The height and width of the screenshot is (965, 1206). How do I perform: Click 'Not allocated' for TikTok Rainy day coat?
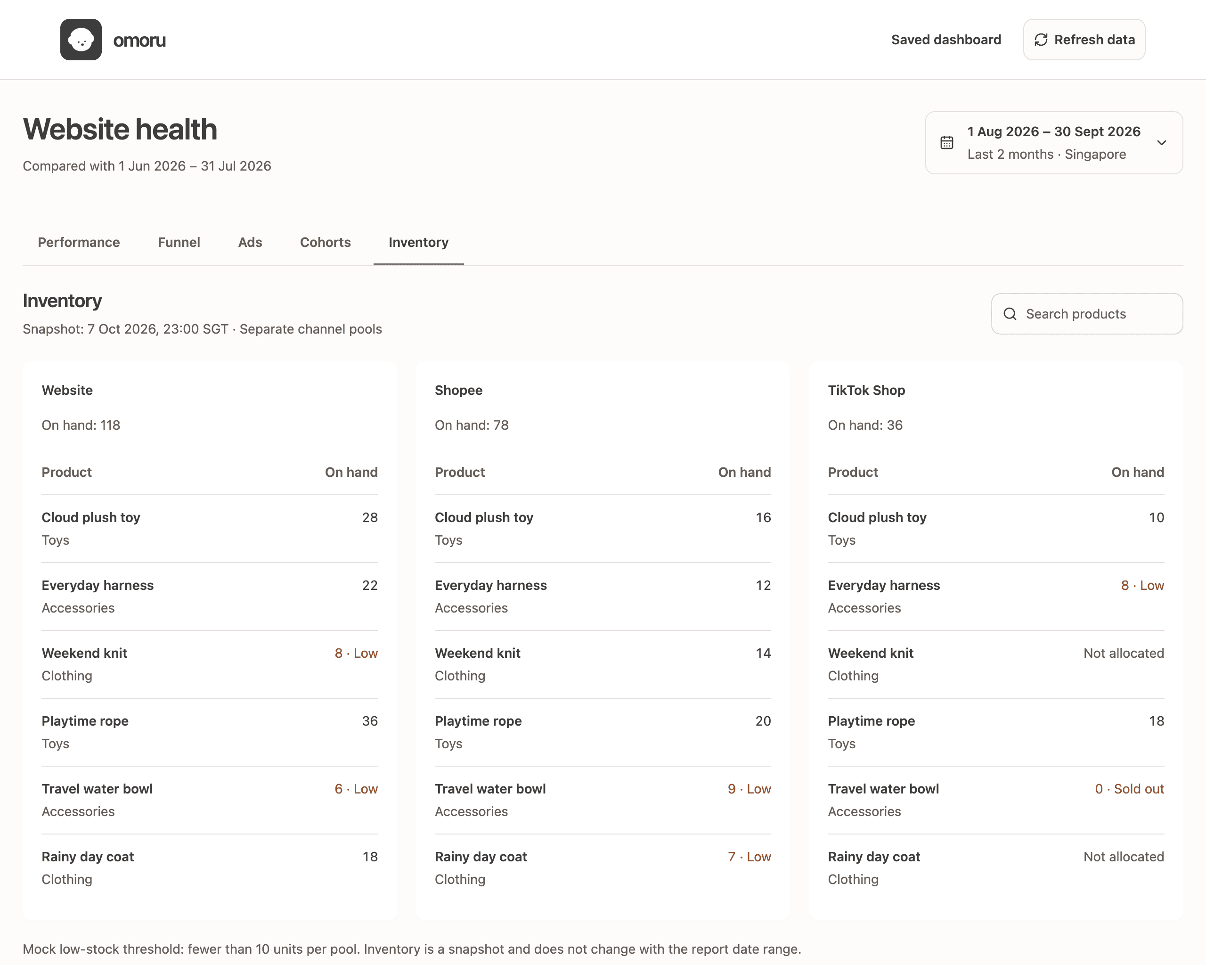1124,857
